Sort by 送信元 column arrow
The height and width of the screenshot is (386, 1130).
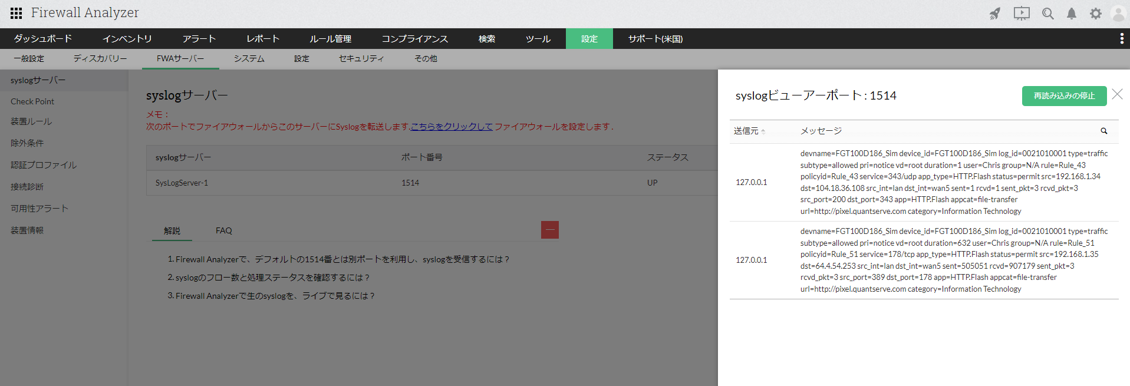tap(763, 131)
